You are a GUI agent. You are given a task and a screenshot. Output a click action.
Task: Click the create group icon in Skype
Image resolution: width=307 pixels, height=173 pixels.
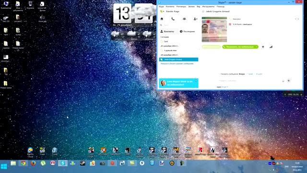[184, 19]
